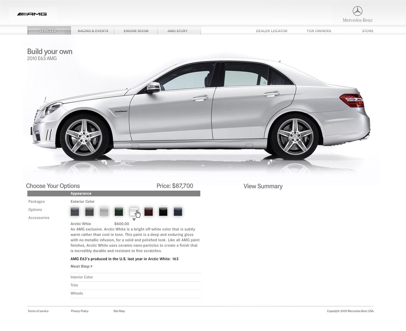Select the Arctic White color swatch
The width and height of the screenshot is (406, 331).
134,212
